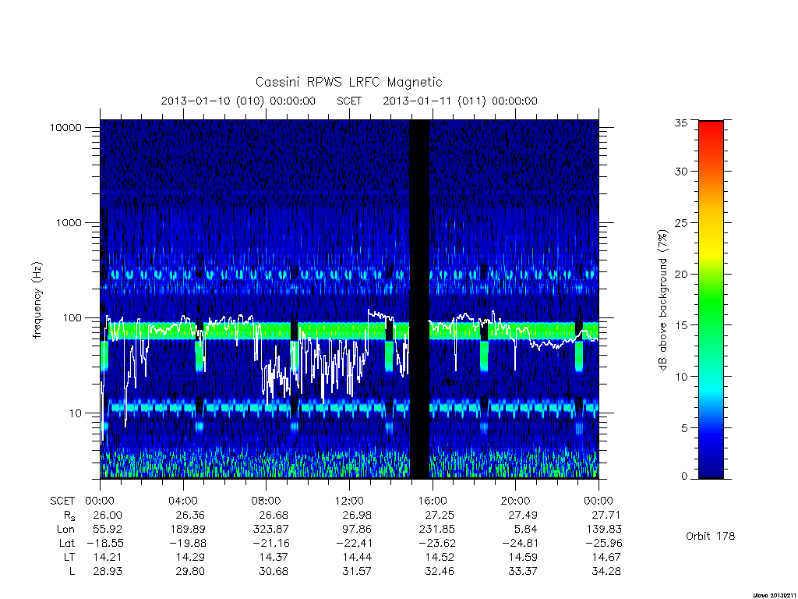This screenshot has width=798, height=599.
Task: Click the LT row label
Action: coord(69,557)
